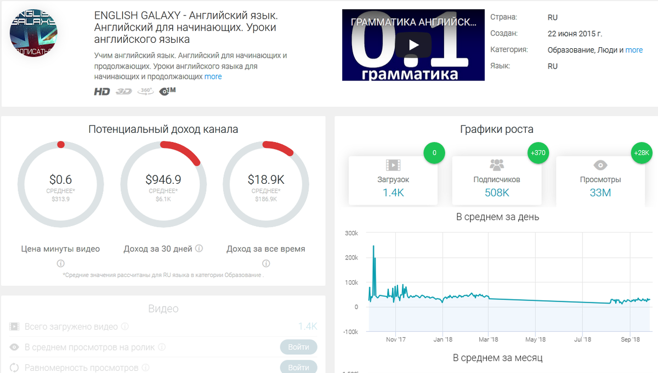Click the 33M views value
658x373 pixels.
600,193
